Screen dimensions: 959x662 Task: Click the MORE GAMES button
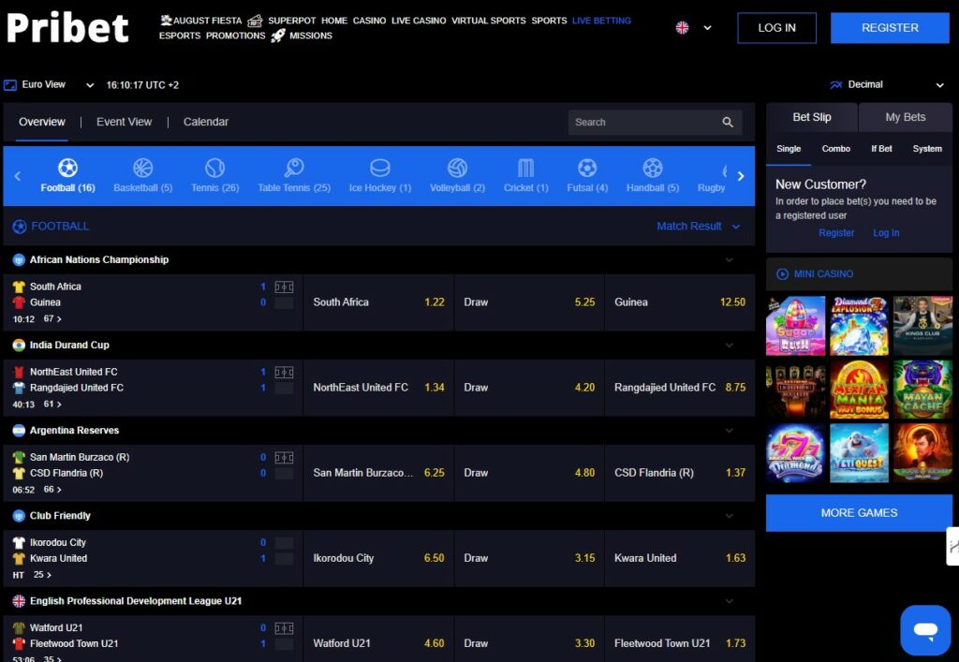pos(859,513)
